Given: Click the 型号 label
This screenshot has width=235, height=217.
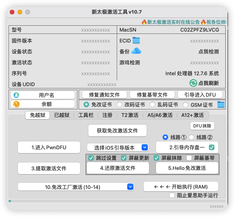Looking at the screenshot, I should tap(17, 30).
